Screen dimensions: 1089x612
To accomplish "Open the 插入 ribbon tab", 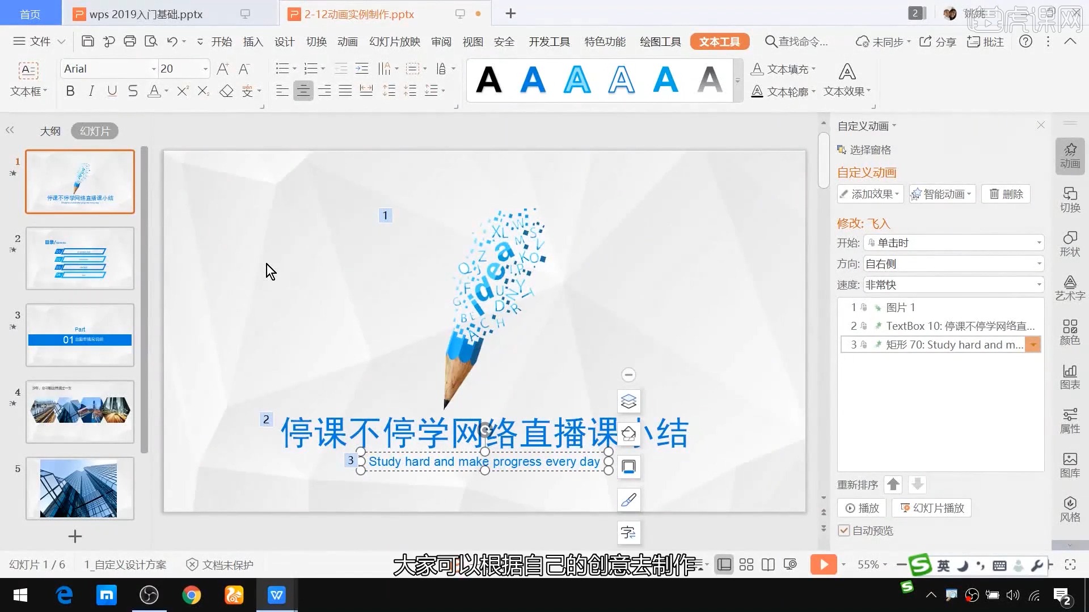I will tap(253, 41).
